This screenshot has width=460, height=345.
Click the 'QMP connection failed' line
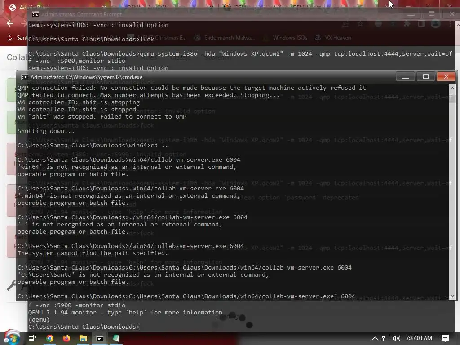point(191,88)
